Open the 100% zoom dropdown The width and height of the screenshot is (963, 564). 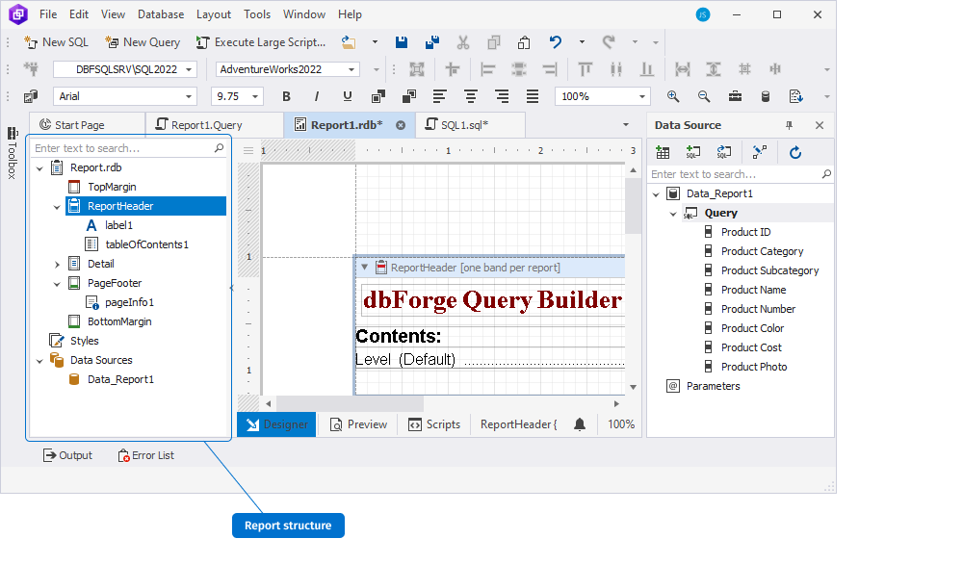(x=642, y=96)
